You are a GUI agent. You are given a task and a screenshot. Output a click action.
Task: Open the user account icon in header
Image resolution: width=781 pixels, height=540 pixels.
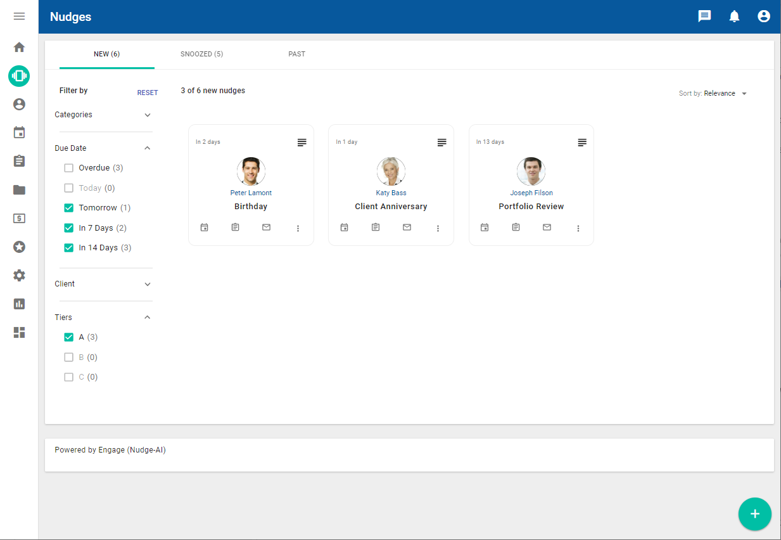tap(764, 16)
